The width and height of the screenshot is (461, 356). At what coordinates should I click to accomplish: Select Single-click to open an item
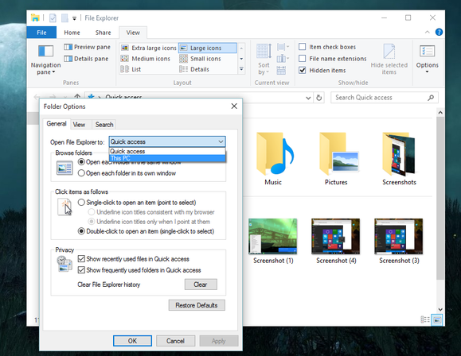[81, 203]
